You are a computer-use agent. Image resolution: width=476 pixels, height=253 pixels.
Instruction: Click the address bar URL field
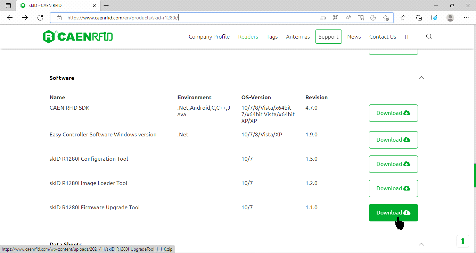point(191,18)
